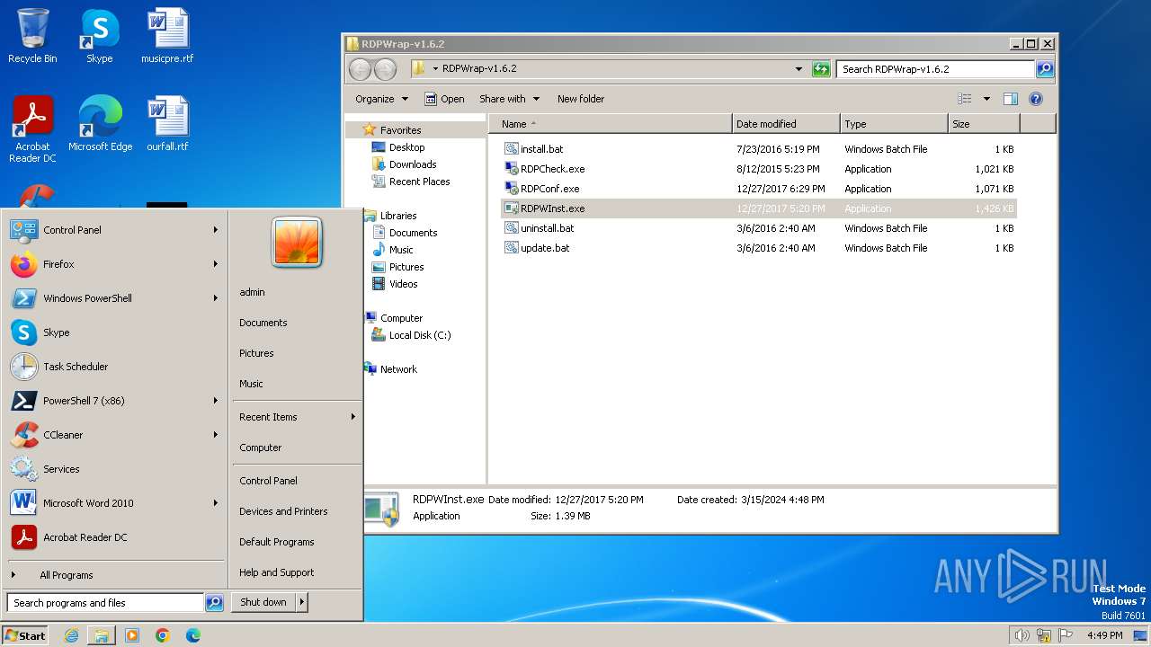Click Explorer Forward navigation arrow
The width and height of the screenshot is (1151, 647).
point(385,69)
